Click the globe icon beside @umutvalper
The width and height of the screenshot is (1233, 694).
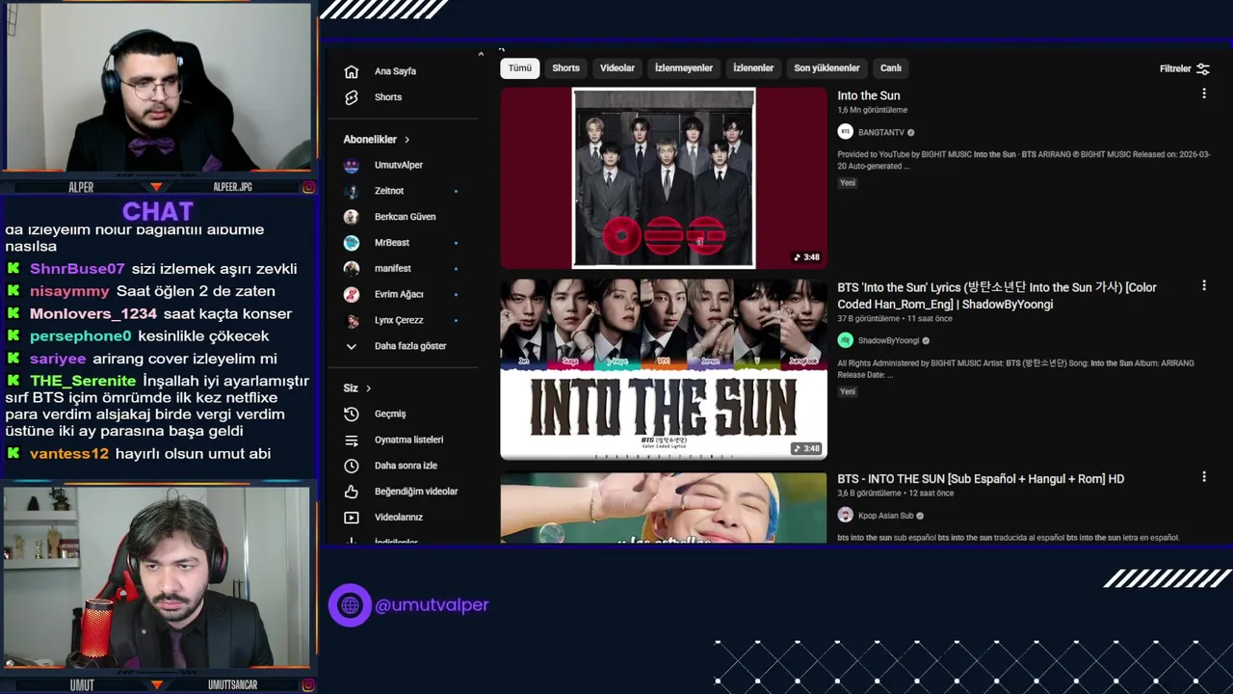[350, 605]
